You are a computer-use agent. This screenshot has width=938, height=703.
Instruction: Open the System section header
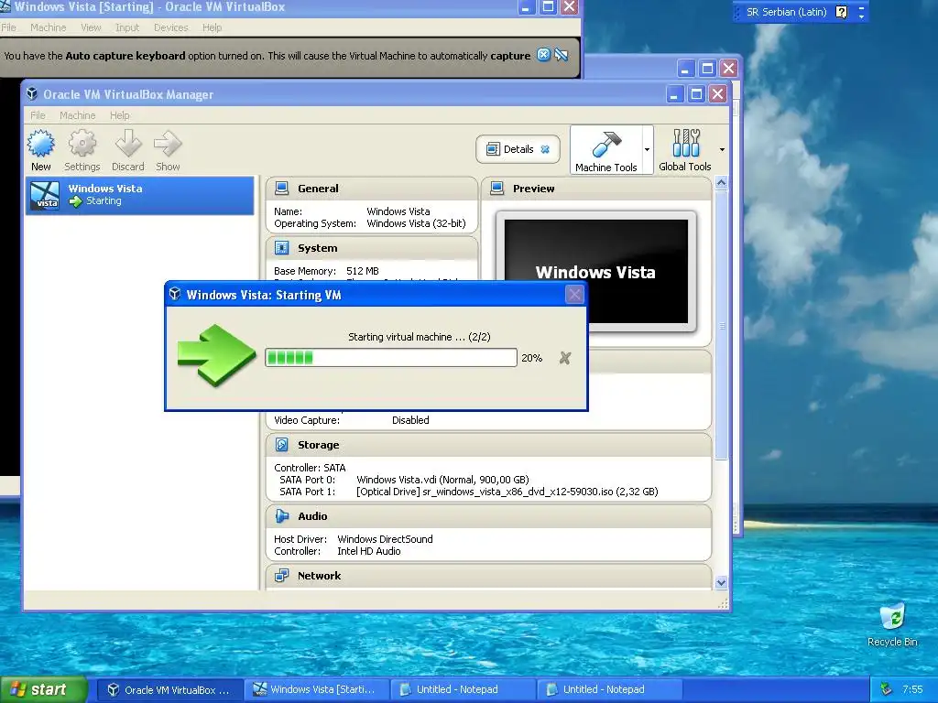372,247
